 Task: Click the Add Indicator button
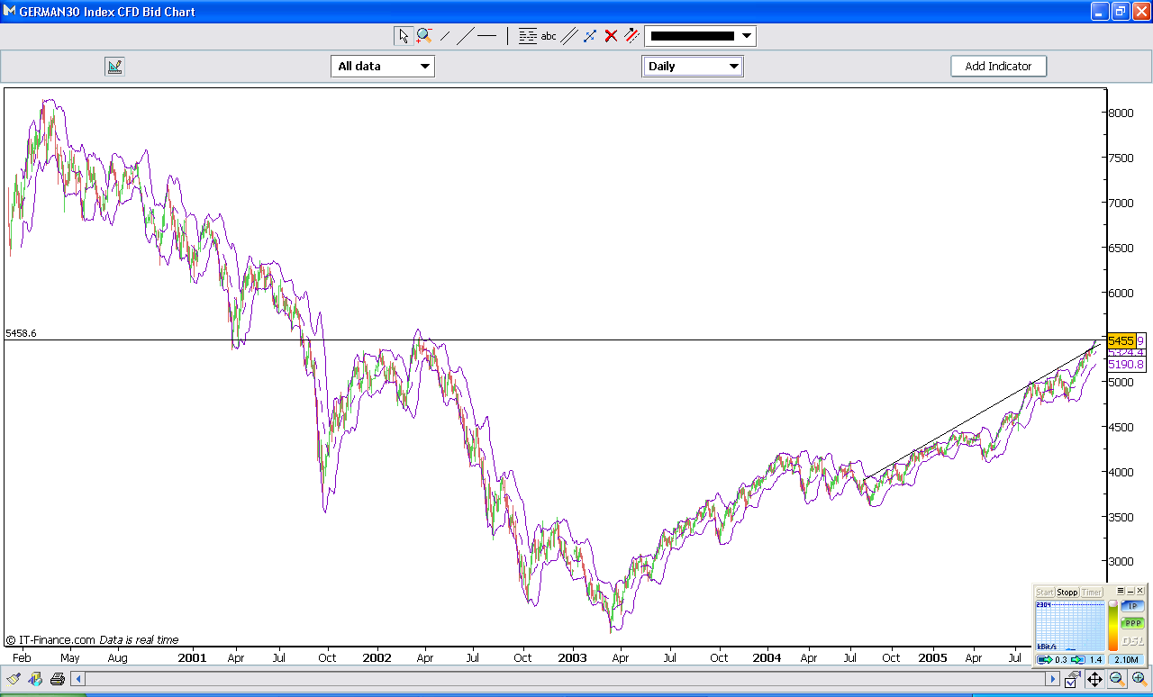(x=999, y=66)
